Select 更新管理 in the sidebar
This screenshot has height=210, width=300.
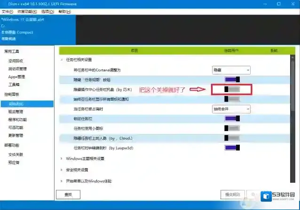click(x=16, y=136)
